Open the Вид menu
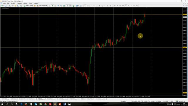The height and width of the screenshot is (106, 188). [x=8, y=3]
